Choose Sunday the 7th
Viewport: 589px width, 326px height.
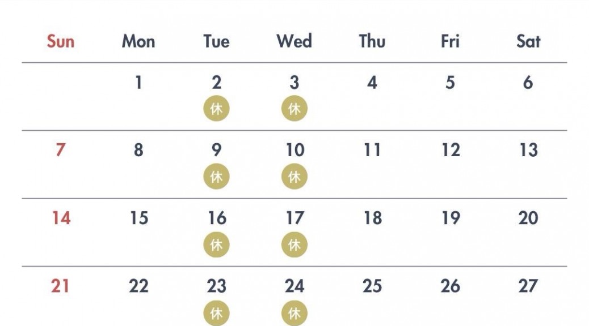point(61,151)
